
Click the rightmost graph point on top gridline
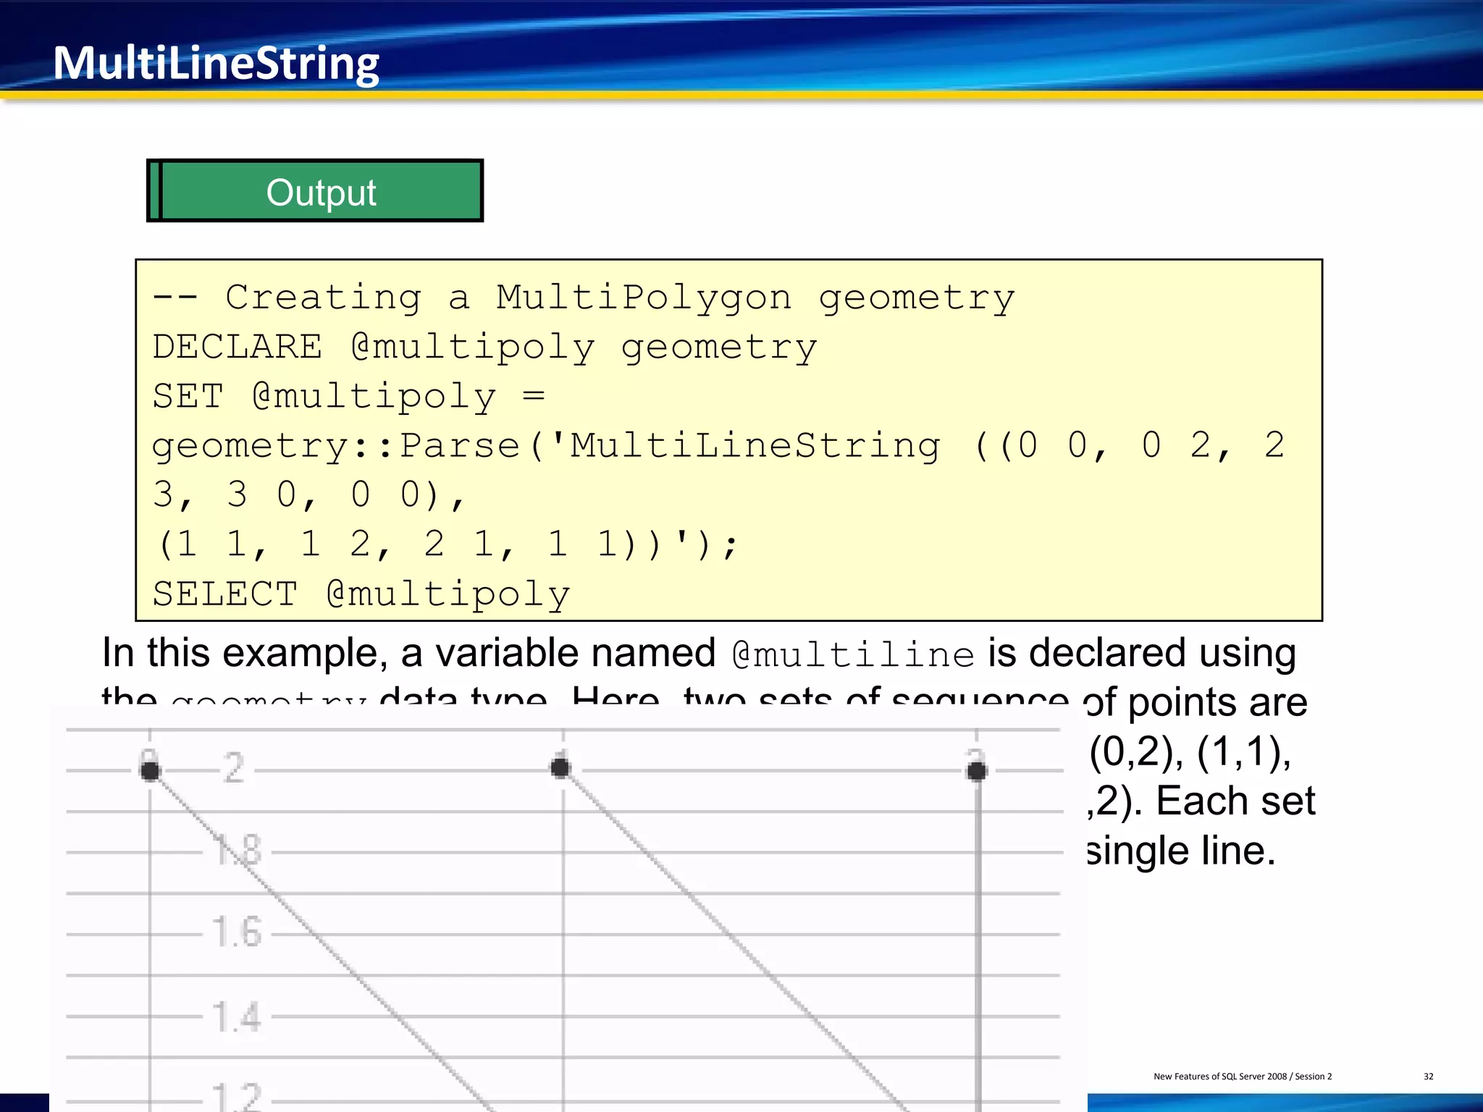pyautogui.click(x=977, y=771)
